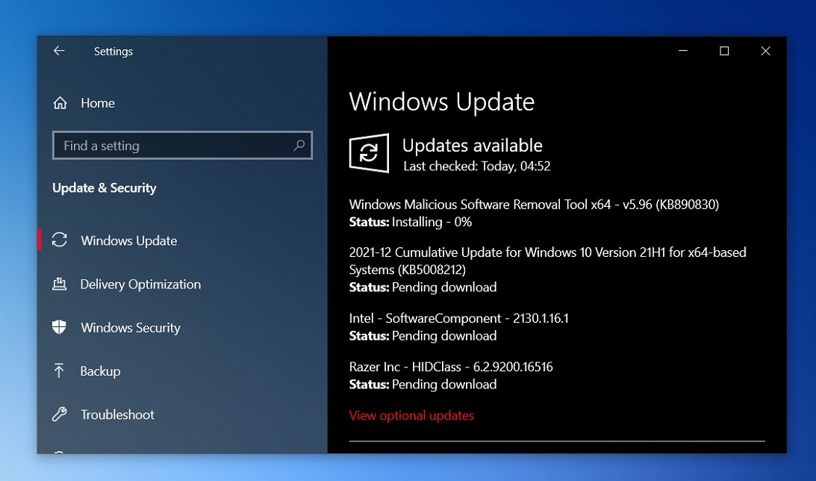Open the Home icon in sidebar
The image size is (816, 481).
coord(60,103)
